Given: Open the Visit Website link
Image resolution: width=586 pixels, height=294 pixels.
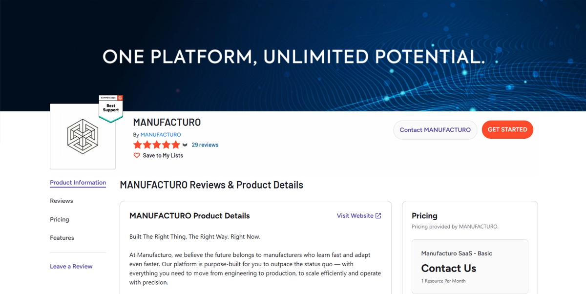Looking at the screenshot, I should [355, 216].
